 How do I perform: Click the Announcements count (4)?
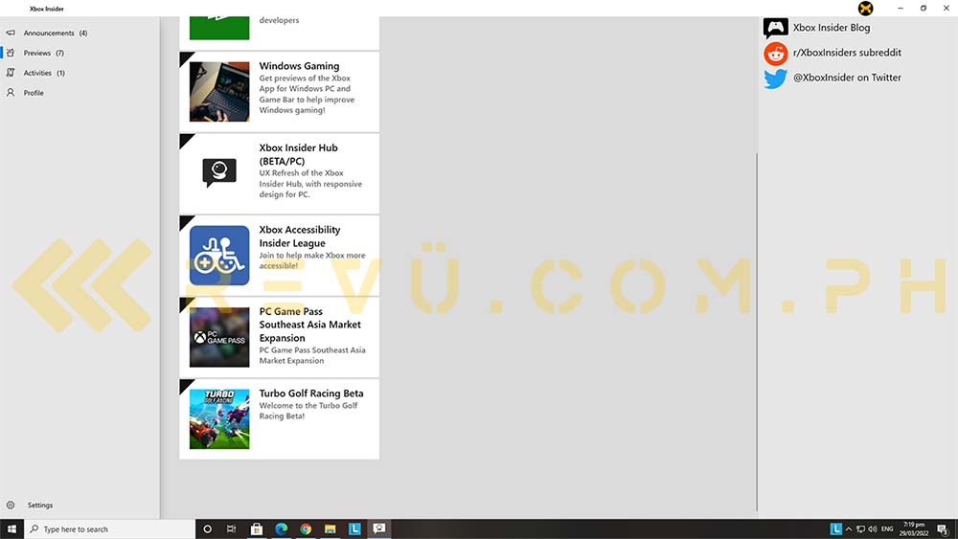[83, 33]
